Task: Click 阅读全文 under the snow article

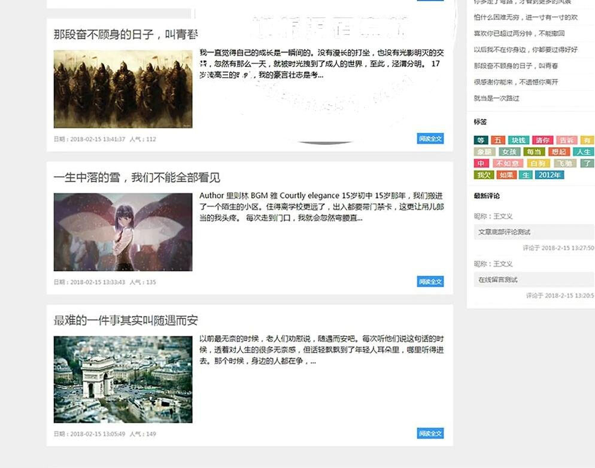Action: 430,281
